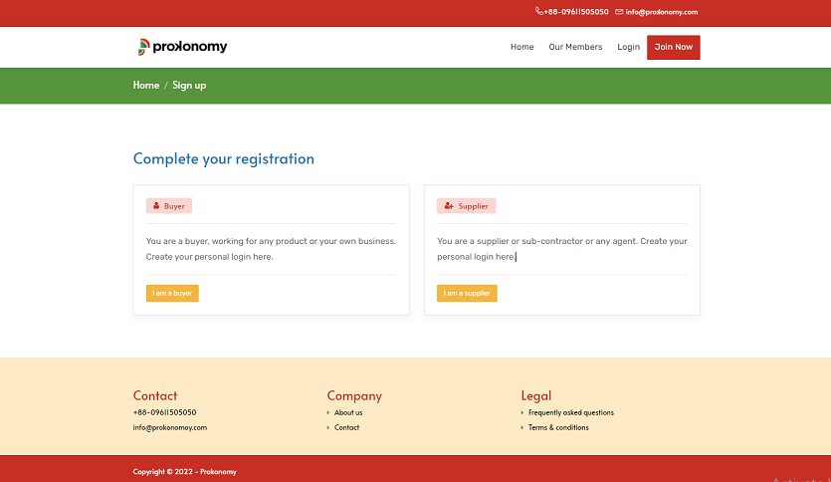Click the 'I am a buyer' button
This screenshot has width=831, height=482.
pyautogui.click(x=172, y=293)
